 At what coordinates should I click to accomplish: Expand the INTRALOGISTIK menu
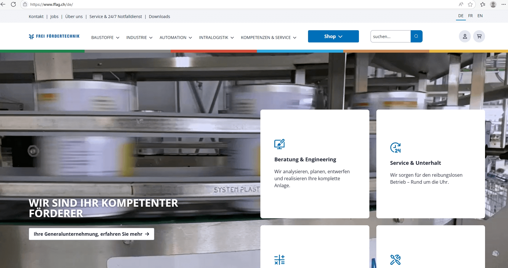point(216,37)
